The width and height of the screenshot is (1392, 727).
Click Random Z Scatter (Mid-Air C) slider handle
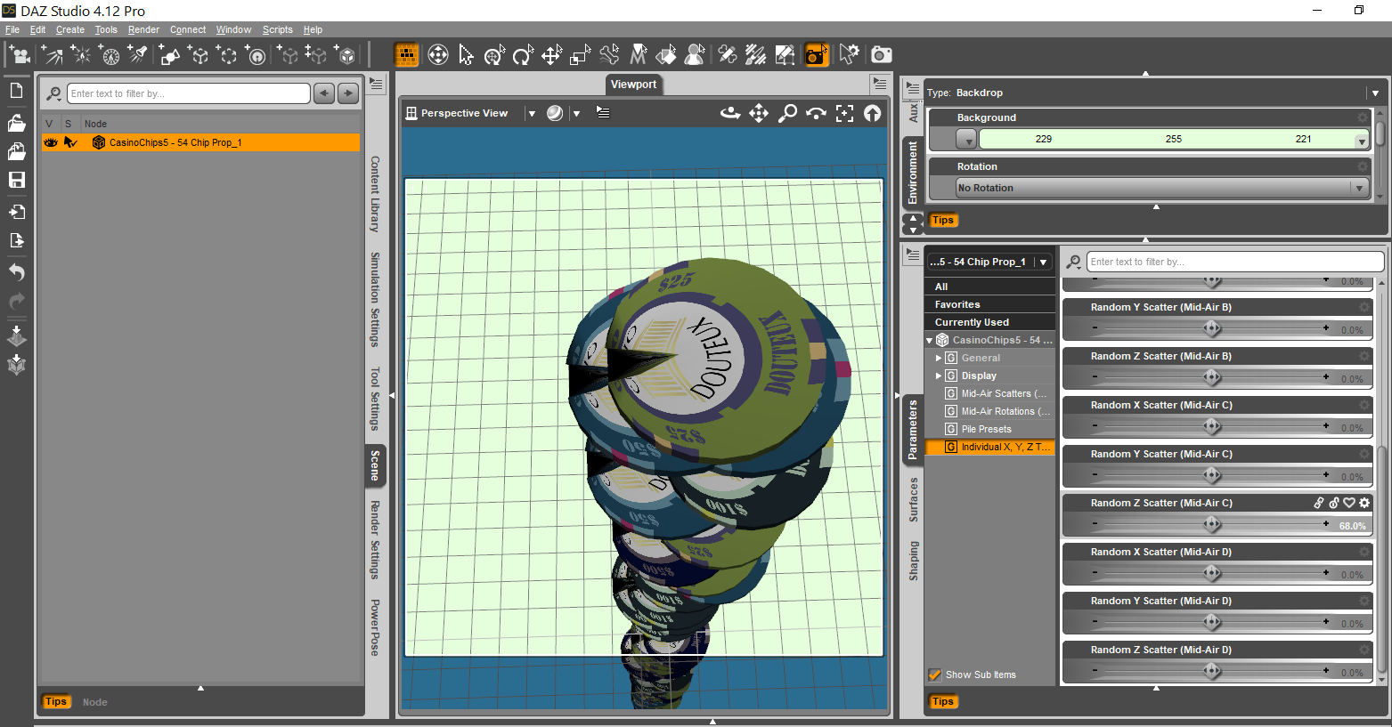1211,524
